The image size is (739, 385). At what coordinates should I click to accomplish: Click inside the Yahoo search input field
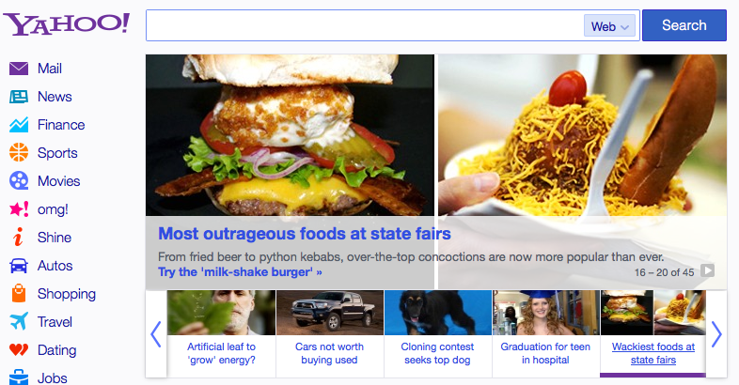(364, 25)
